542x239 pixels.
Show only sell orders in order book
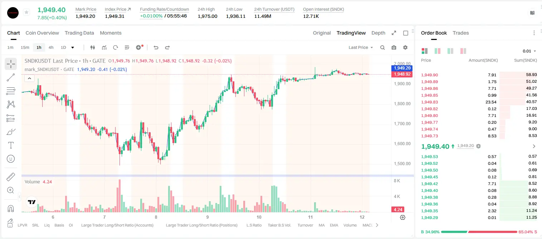[463, 51]
